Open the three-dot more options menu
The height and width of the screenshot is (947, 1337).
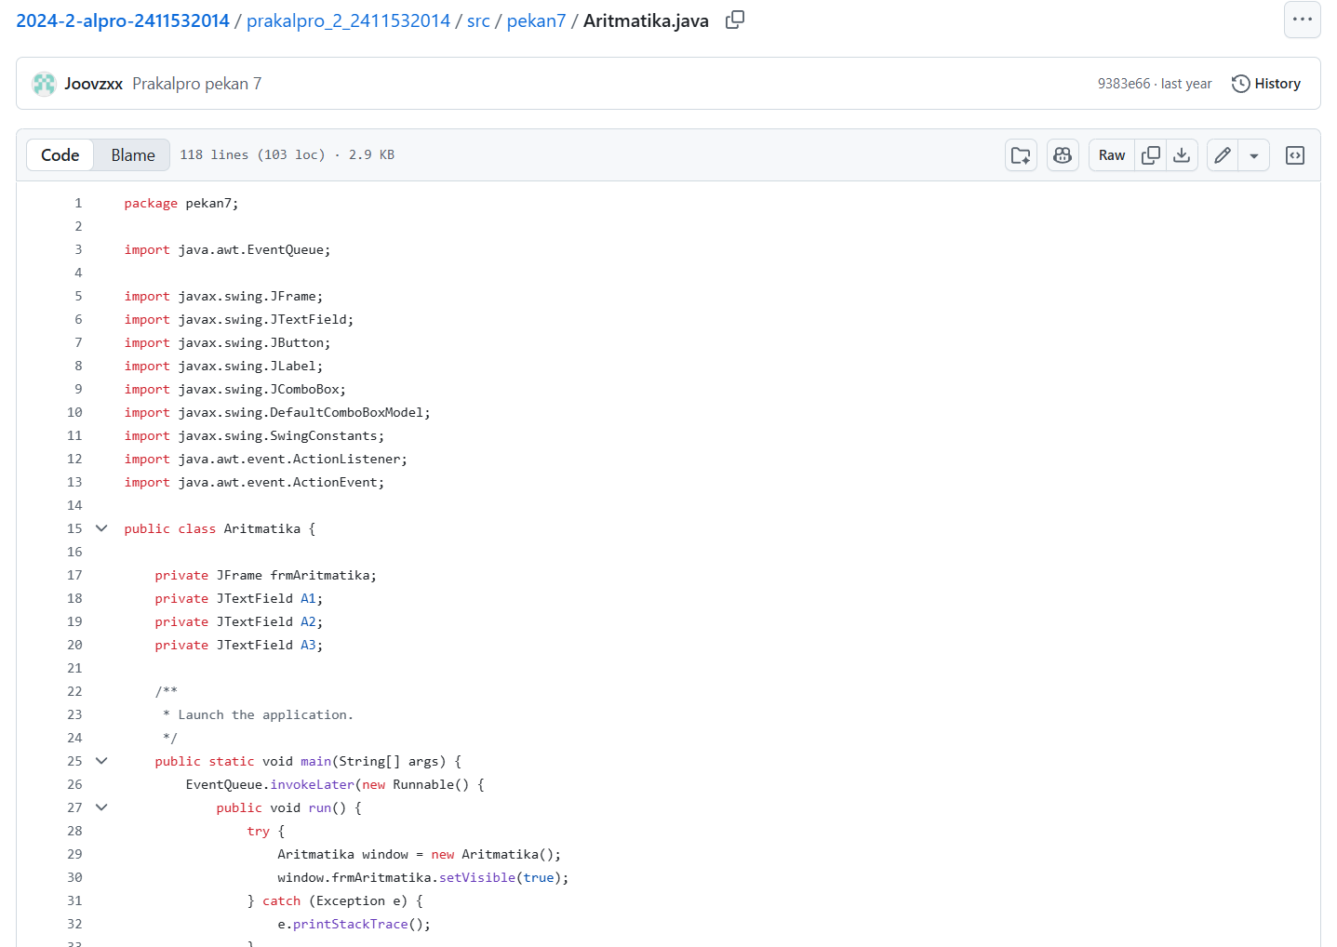click(x=1302, y=20)
